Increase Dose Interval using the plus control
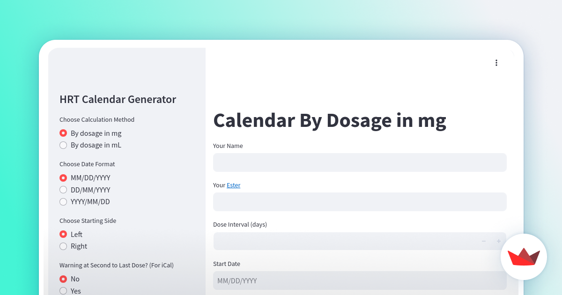Viewport: 562px width, 295px height. (x=498, y=241)
